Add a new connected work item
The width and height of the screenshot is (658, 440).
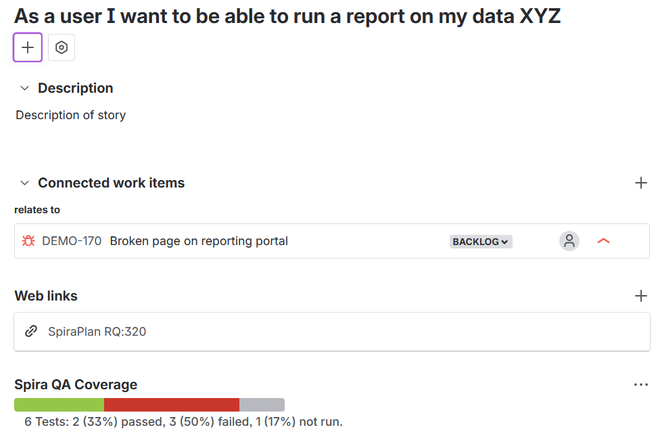[640, 183]
